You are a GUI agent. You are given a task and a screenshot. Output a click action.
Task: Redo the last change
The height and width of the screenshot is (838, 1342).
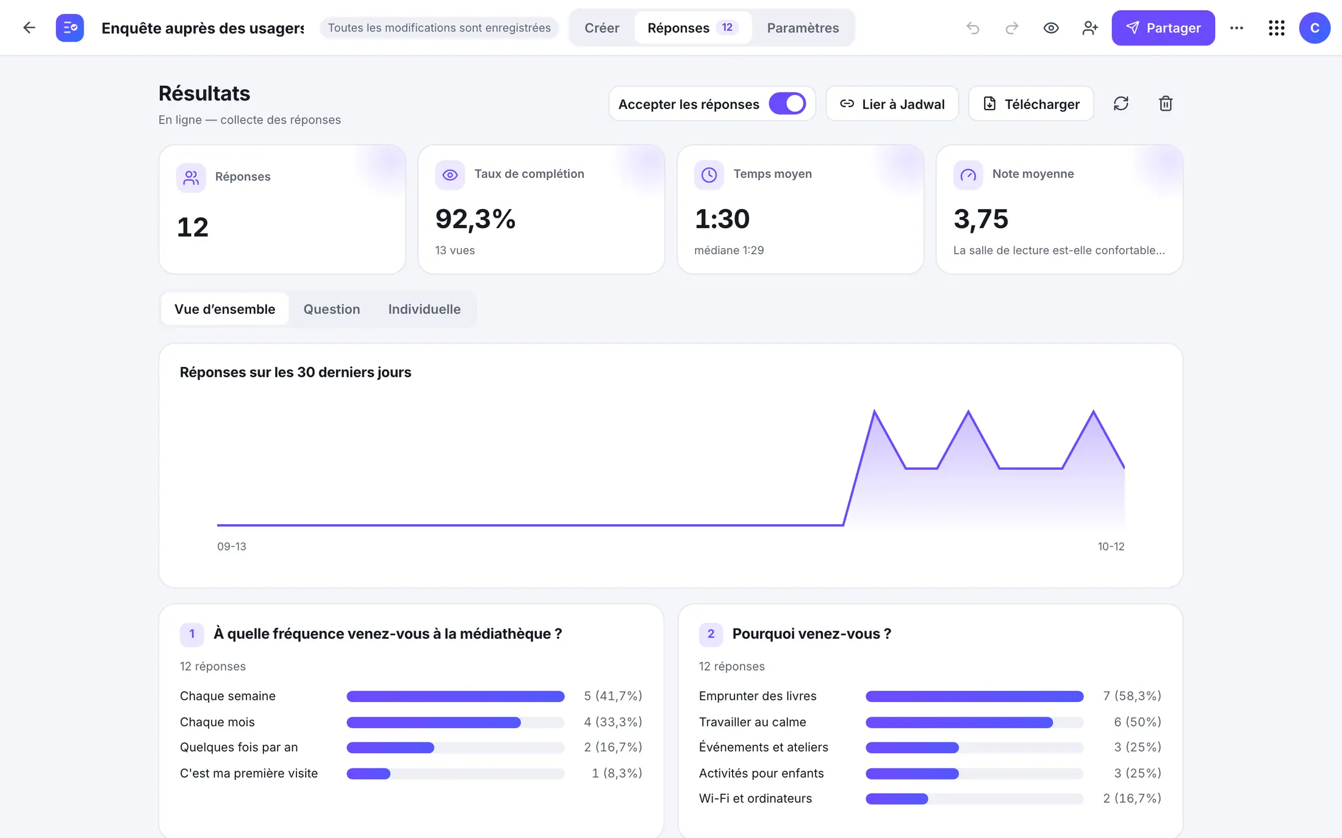(x=1012, y=28)
